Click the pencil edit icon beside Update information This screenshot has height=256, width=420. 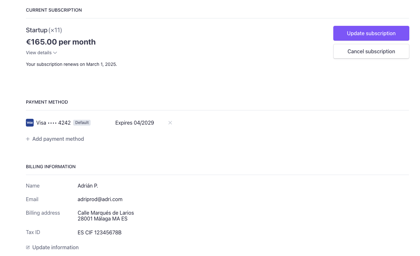pyautogui.click(x=28, y=248)
